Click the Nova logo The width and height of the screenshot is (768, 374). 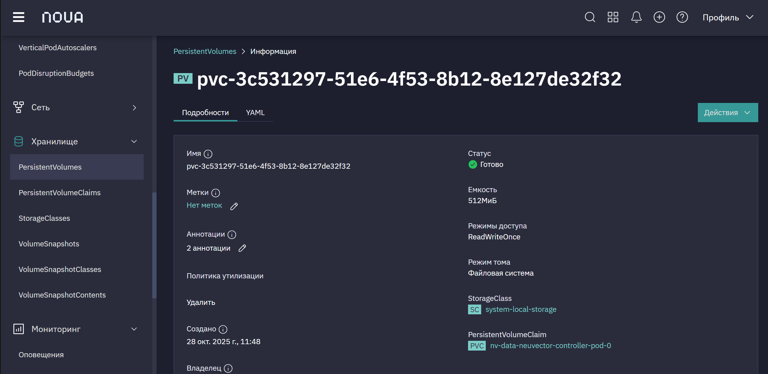click(x=63, y=17)
